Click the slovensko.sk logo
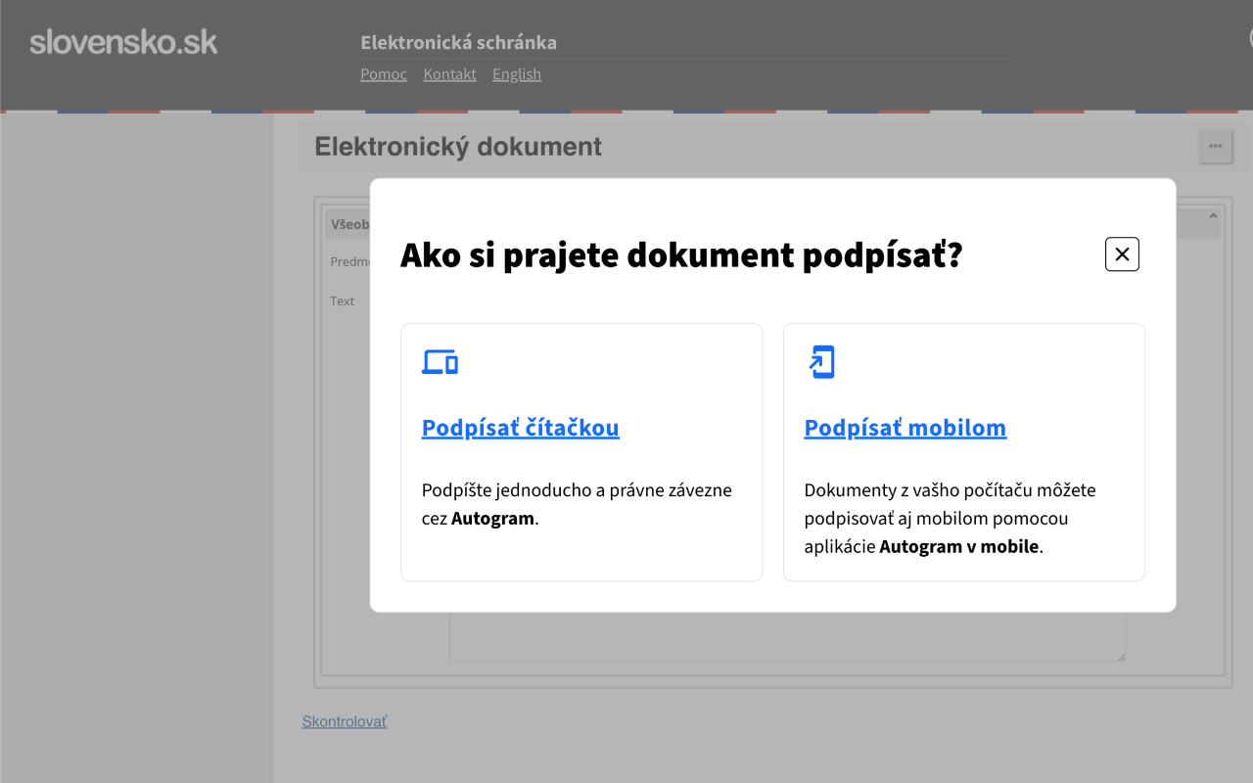This screenshot has height=783, width=1253. click(124, 41)
